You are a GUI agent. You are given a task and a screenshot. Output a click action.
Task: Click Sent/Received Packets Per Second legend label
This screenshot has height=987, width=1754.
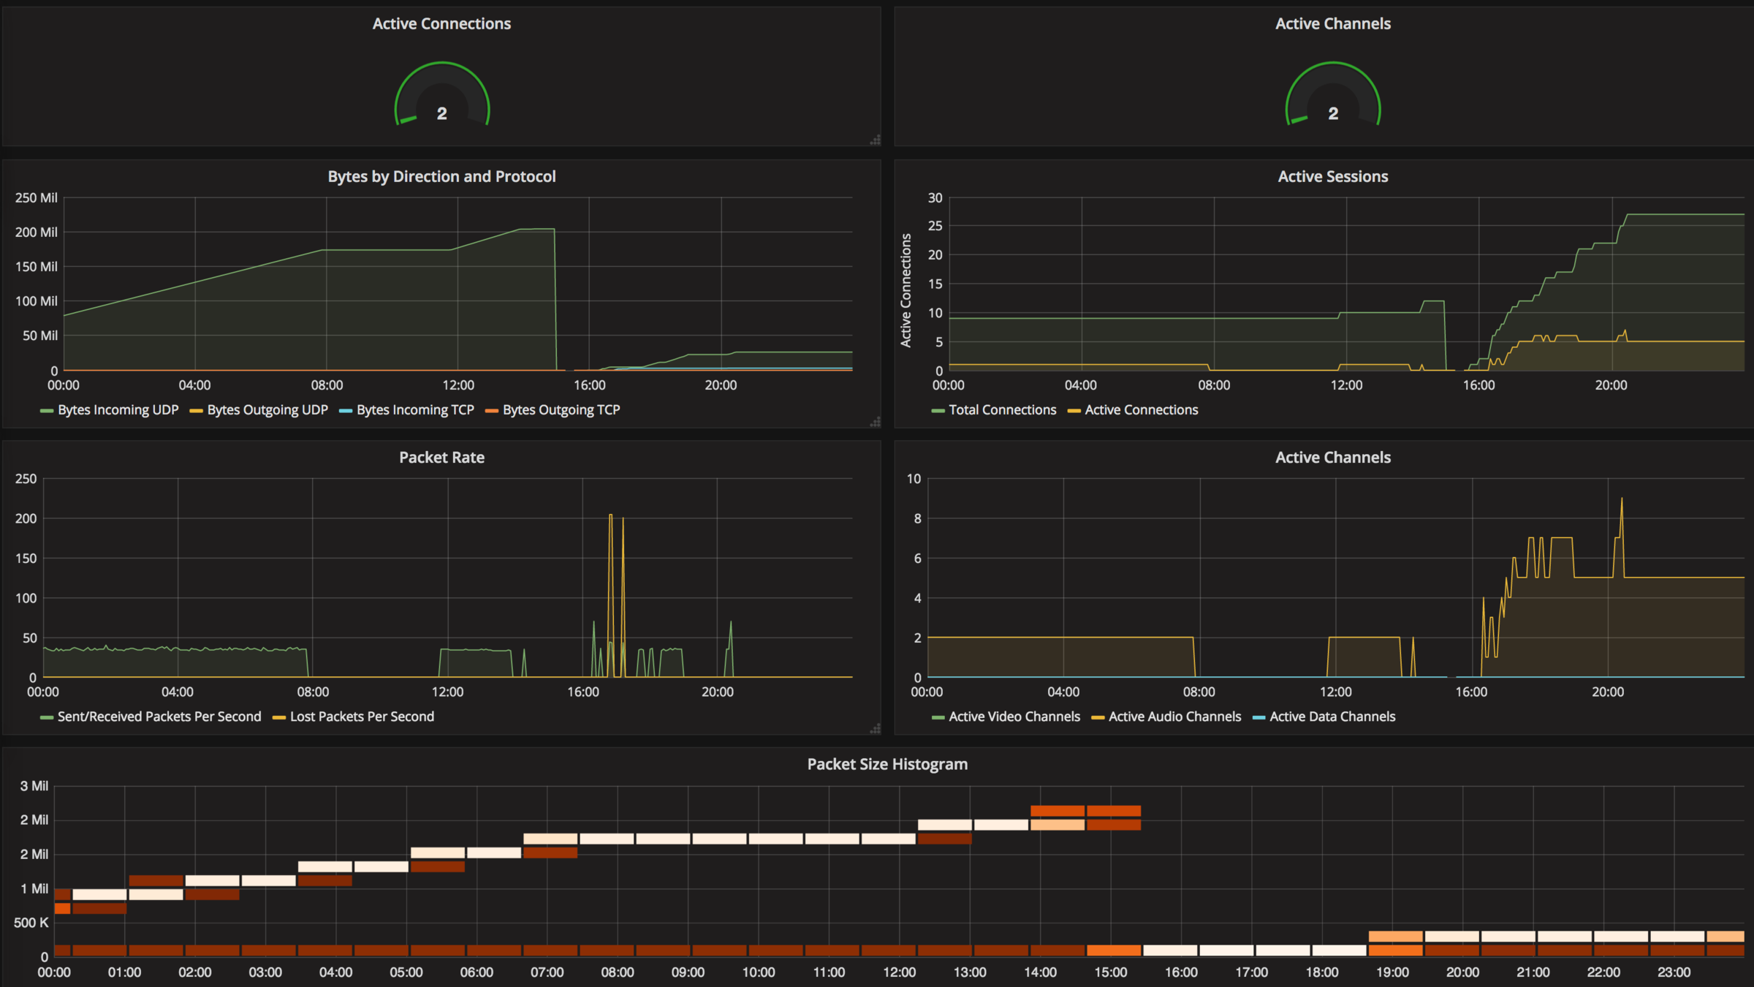tap(159, 717)
